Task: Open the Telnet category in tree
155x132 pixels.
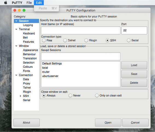Action: coord(27,88)
